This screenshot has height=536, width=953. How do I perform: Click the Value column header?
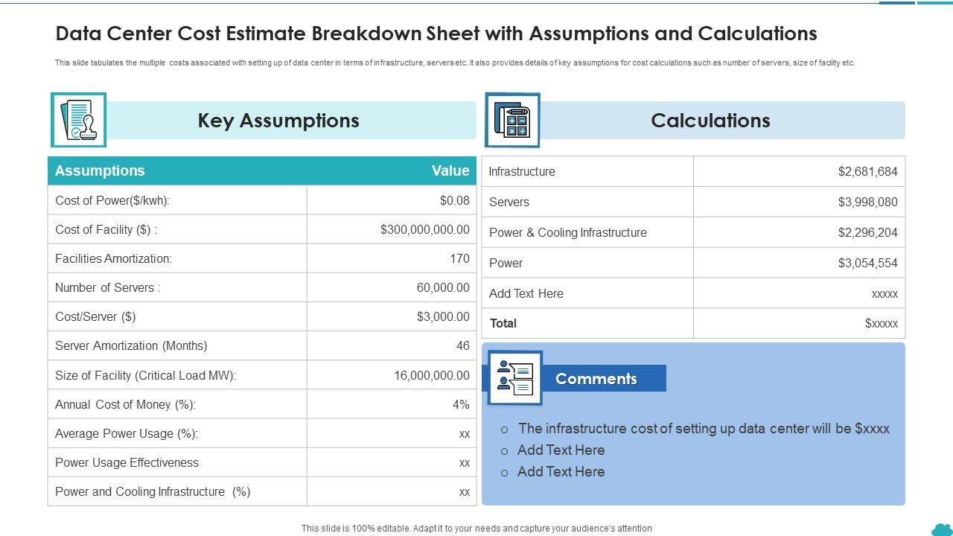450,170
